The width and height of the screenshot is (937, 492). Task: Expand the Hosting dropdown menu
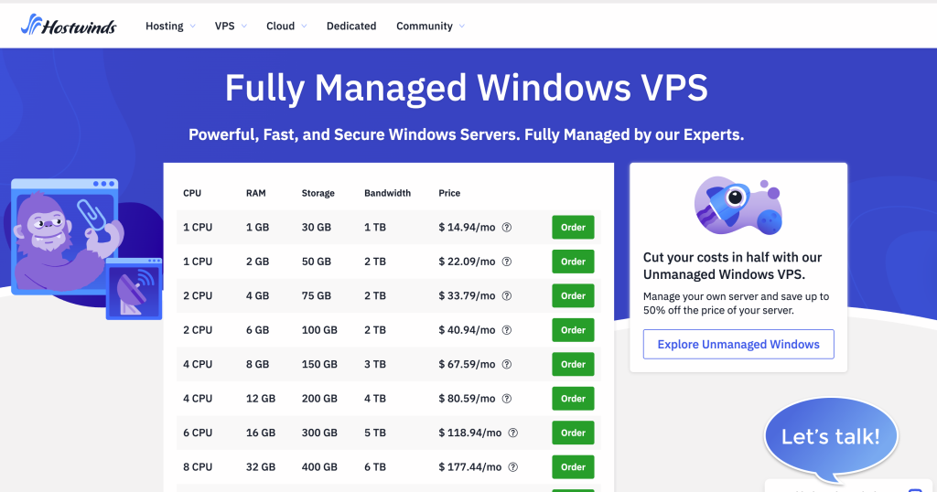pos(170,27)
